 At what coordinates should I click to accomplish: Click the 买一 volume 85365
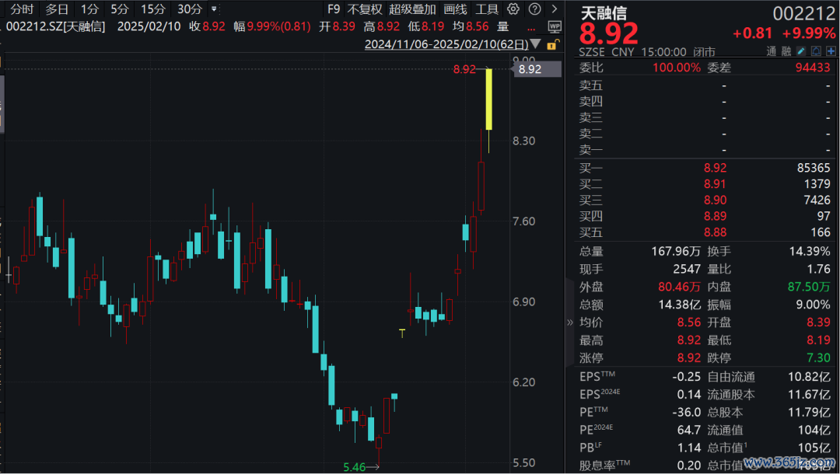(814, 168)
